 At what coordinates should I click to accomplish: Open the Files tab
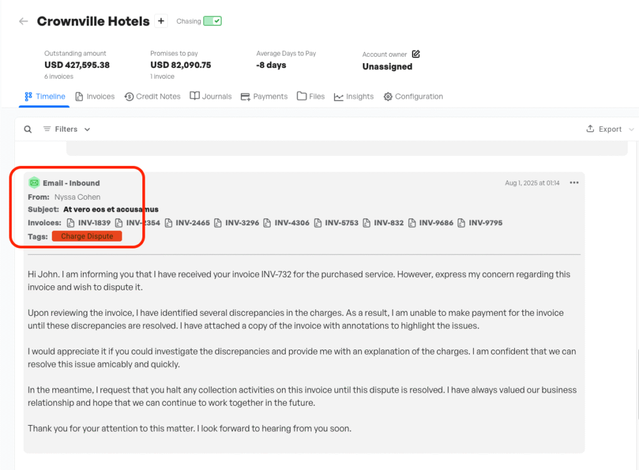pos(311,97)
